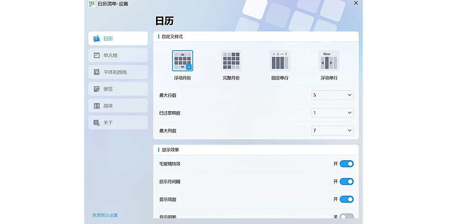Viewport: 449px width, 224px height.
Task: Disable the 显示月间隔 month gap option
Action: tap(346, 181)
